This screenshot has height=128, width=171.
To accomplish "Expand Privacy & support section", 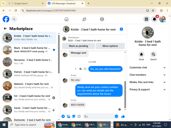I will pyautogui.click(x=147, y=89).
